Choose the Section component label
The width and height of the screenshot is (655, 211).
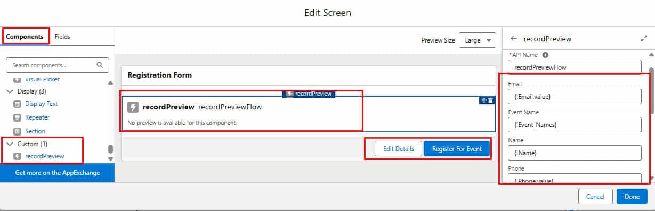point(35,131)
